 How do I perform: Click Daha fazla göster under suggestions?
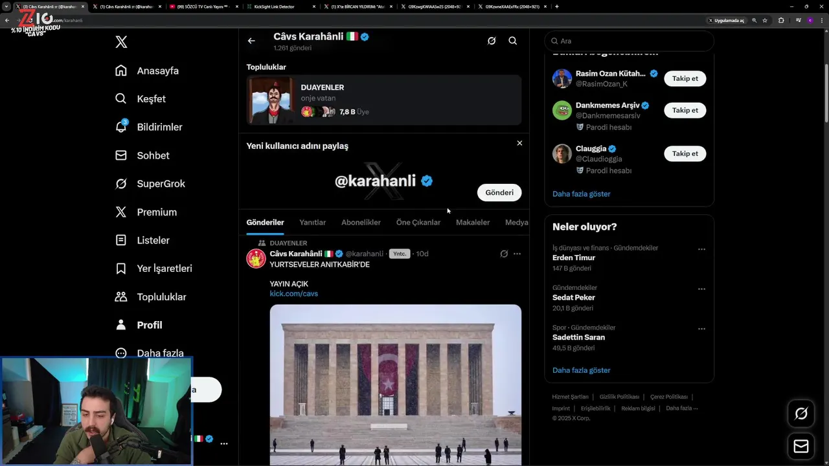click(581, 194)
